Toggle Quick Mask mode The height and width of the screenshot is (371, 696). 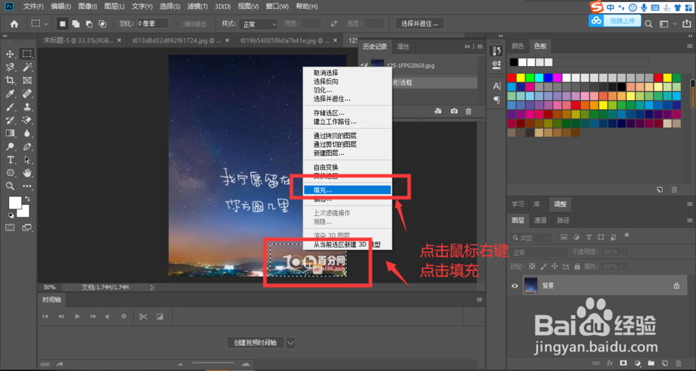[10, 227]
